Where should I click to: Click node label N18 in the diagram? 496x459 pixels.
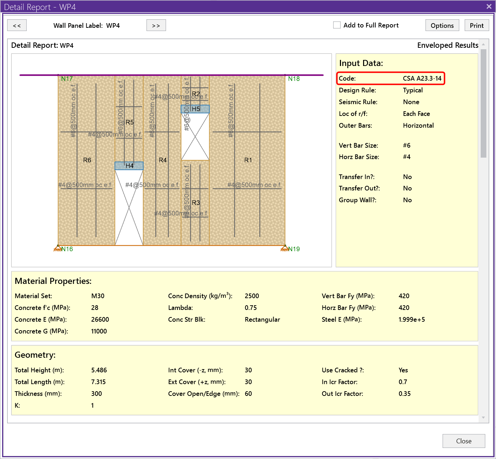tap(294, 79)
